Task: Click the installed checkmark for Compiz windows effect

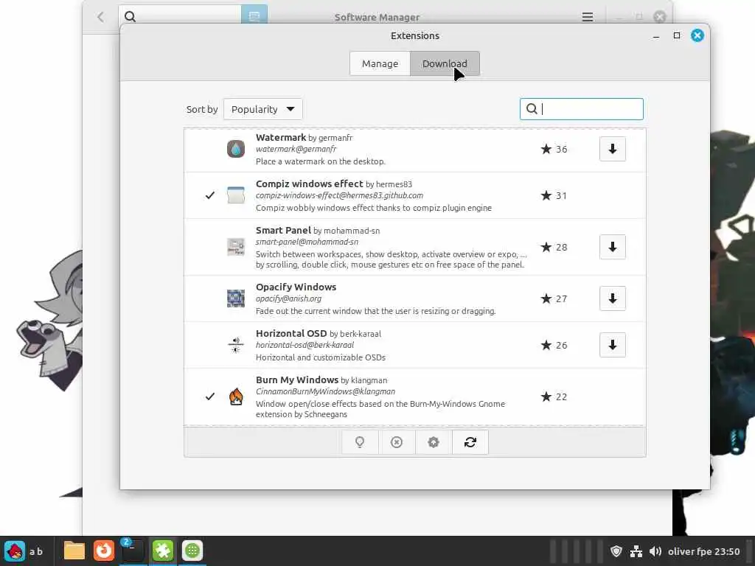Action: pos(210,195)
